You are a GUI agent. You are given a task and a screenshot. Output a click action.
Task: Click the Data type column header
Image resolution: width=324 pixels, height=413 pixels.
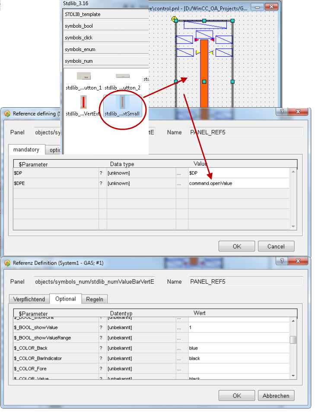[122, 164]
